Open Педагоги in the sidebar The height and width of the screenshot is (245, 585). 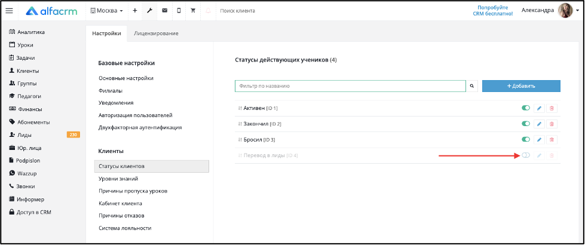point(25,96)
